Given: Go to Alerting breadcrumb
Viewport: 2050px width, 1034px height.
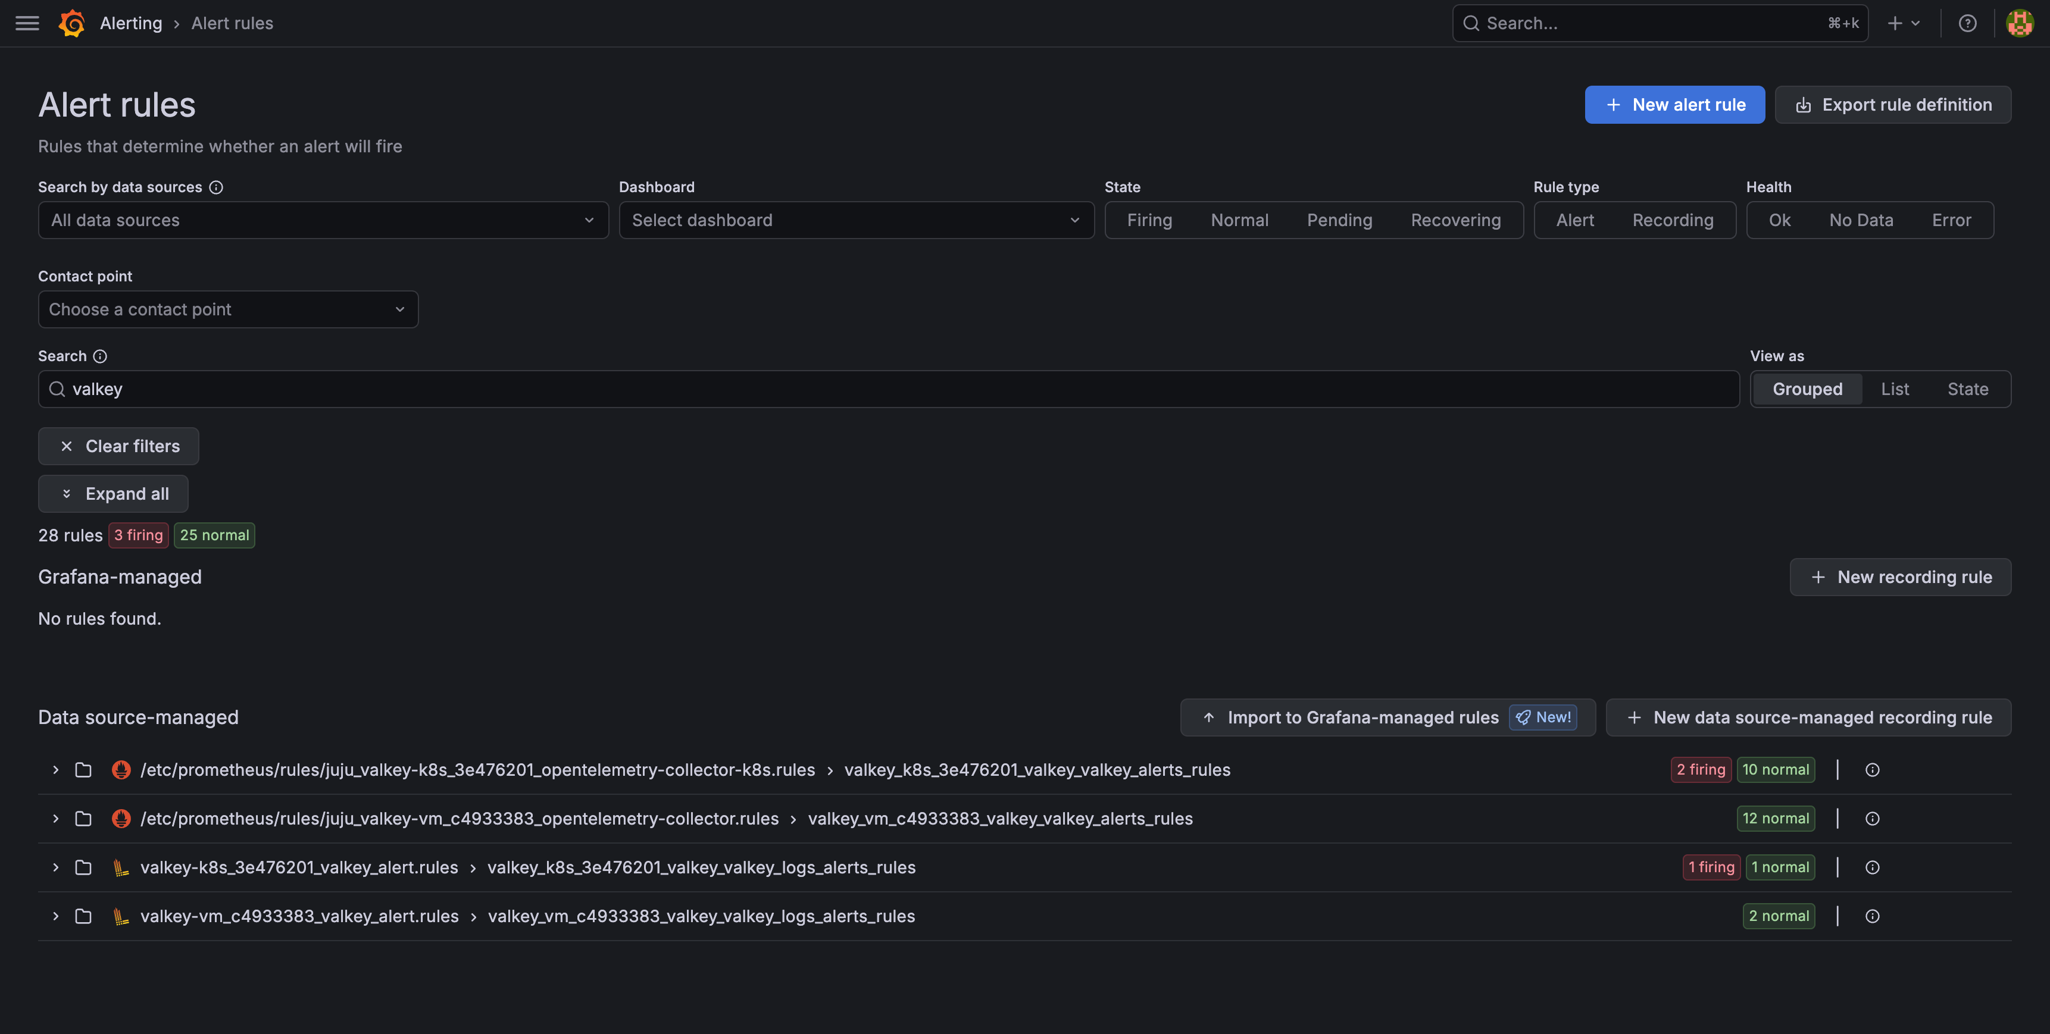Looking at the screenshot, I should 132,23.
